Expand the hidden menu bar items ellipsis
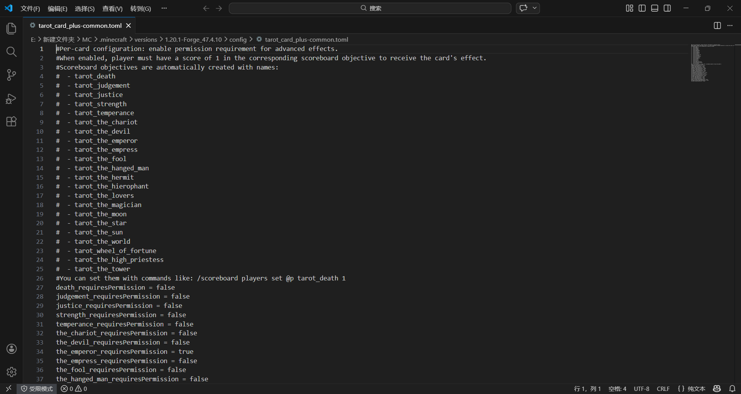The height and width of the screenshot is (394, 741). click(x=164, y=8)
